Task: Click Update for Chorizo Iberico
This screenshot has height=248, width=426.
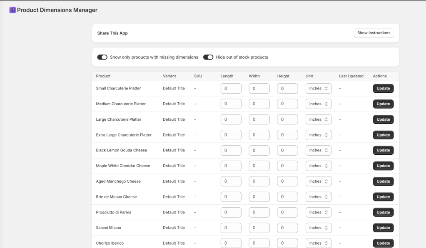Action: point(383,243)
